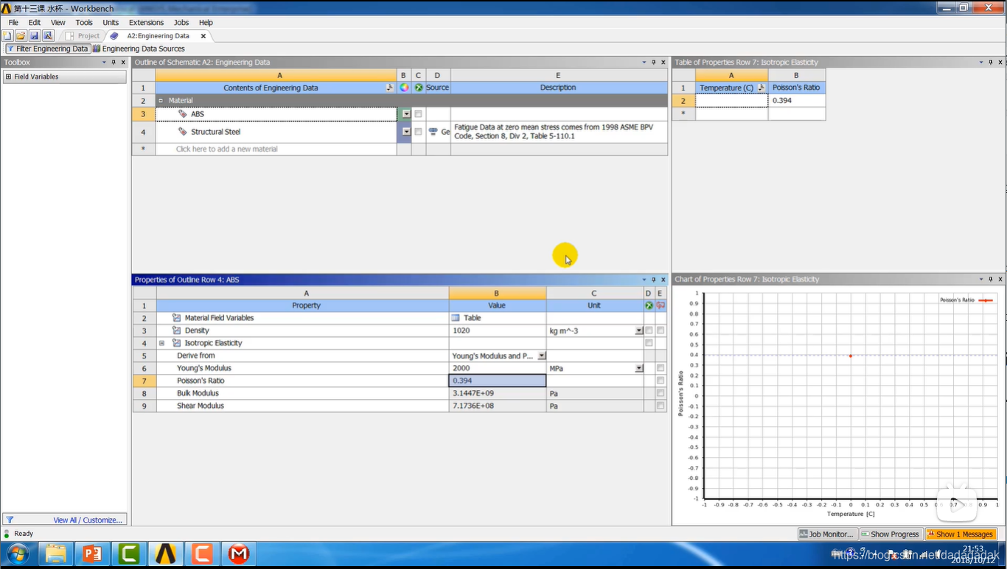The width and height of the screenshot is (1007, 569).
Task: Select Density value 1020 cell
Action: pyautogui.click(x=498, y=331)
